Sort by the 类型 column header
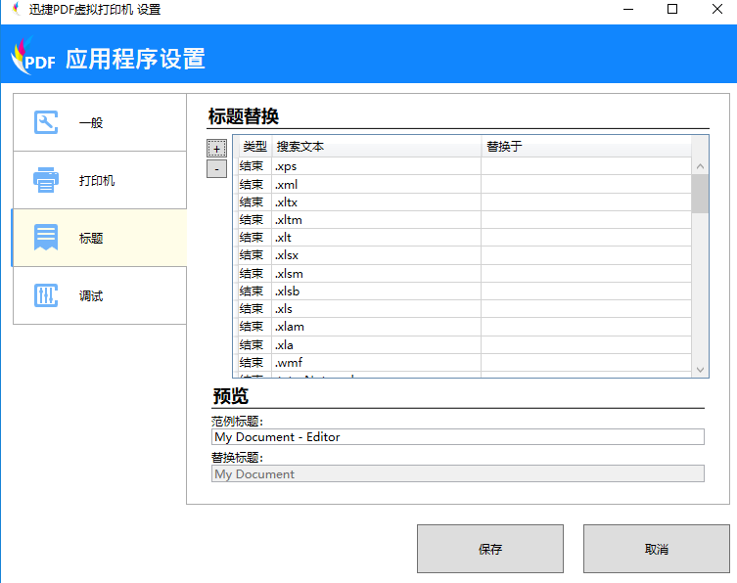Viewport: 737px width, 583px height. coord(254,147)
